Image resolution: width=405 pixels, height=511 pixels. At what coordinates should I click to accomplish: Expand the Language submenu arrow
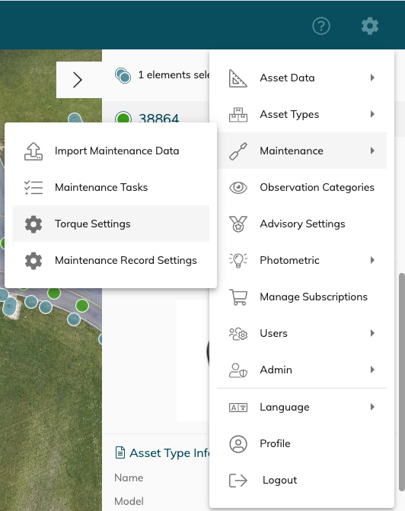[372, 407]
